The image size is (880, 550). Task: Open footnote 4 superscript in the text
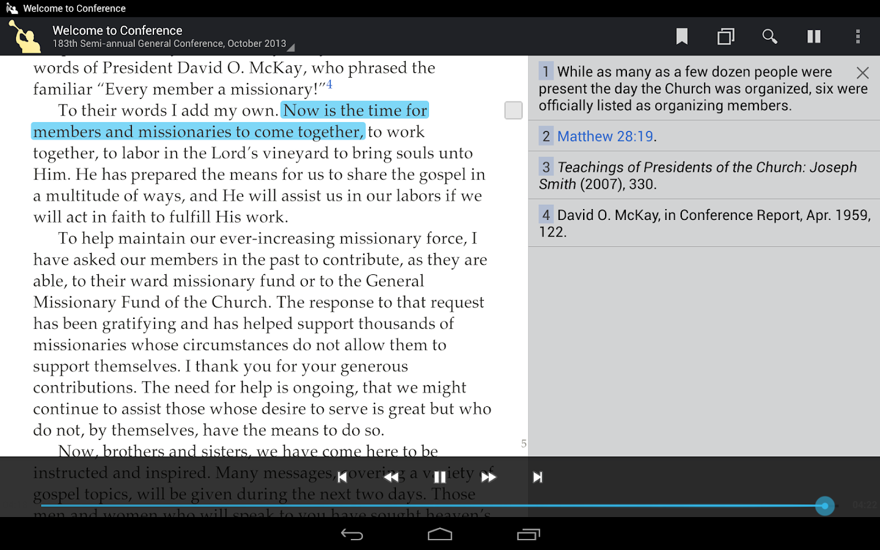click(329, 84)
